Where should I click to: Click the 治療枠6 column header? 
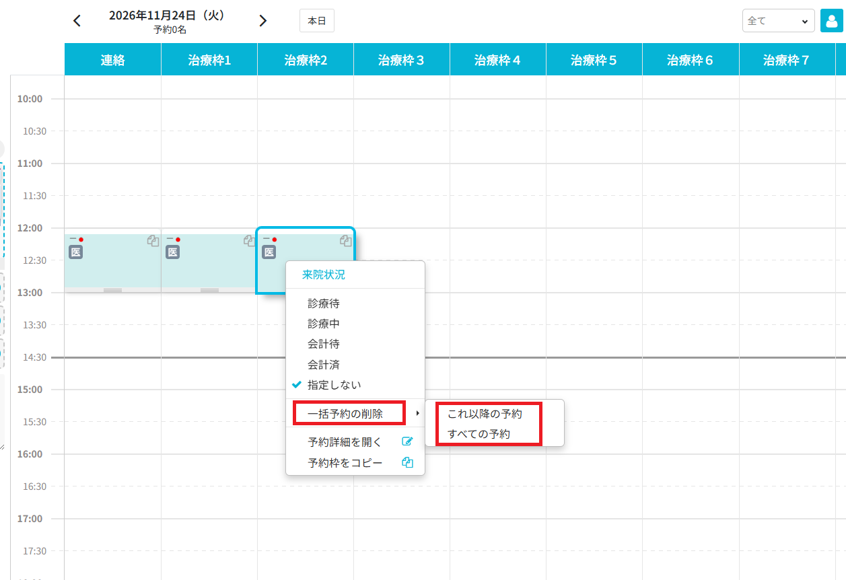click(x=691, y=60)
